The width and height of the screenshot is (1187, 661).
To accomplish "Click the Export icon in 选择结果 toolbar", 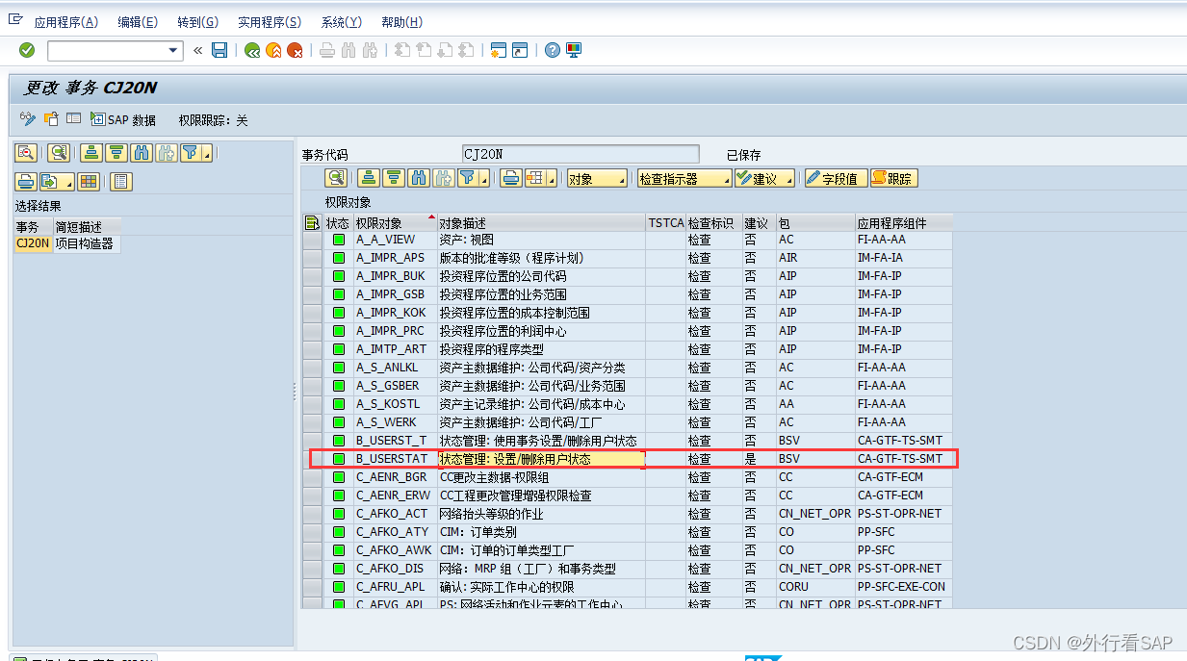I will [50, 182].
